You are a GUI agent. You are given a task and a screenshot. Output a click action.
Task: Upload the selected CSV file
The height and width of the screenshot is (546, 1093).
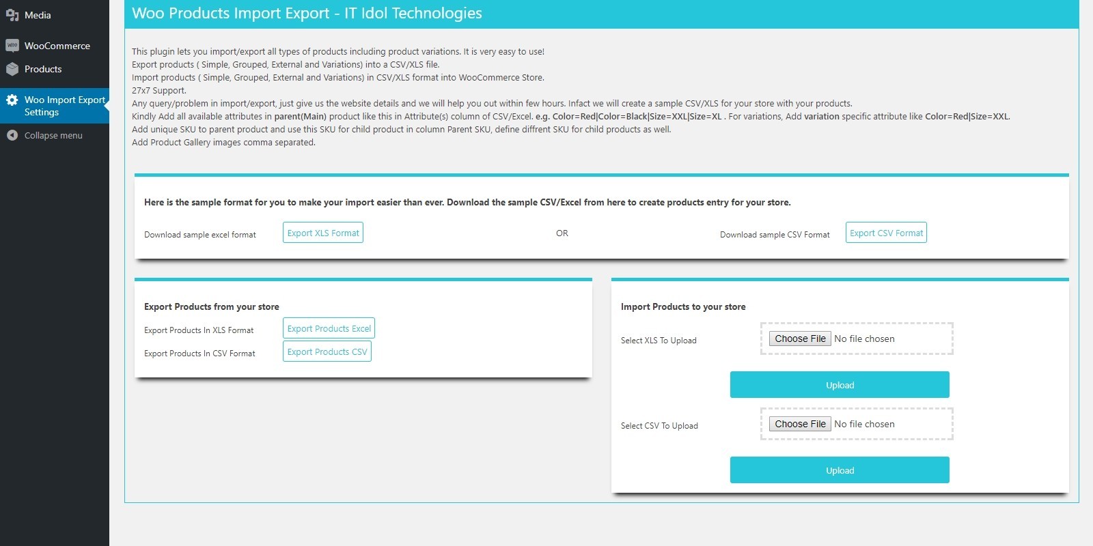pyautogui.click(x=840, y=470)
